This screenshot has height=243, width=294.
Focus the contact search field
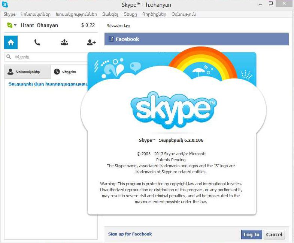click(46, 57)
